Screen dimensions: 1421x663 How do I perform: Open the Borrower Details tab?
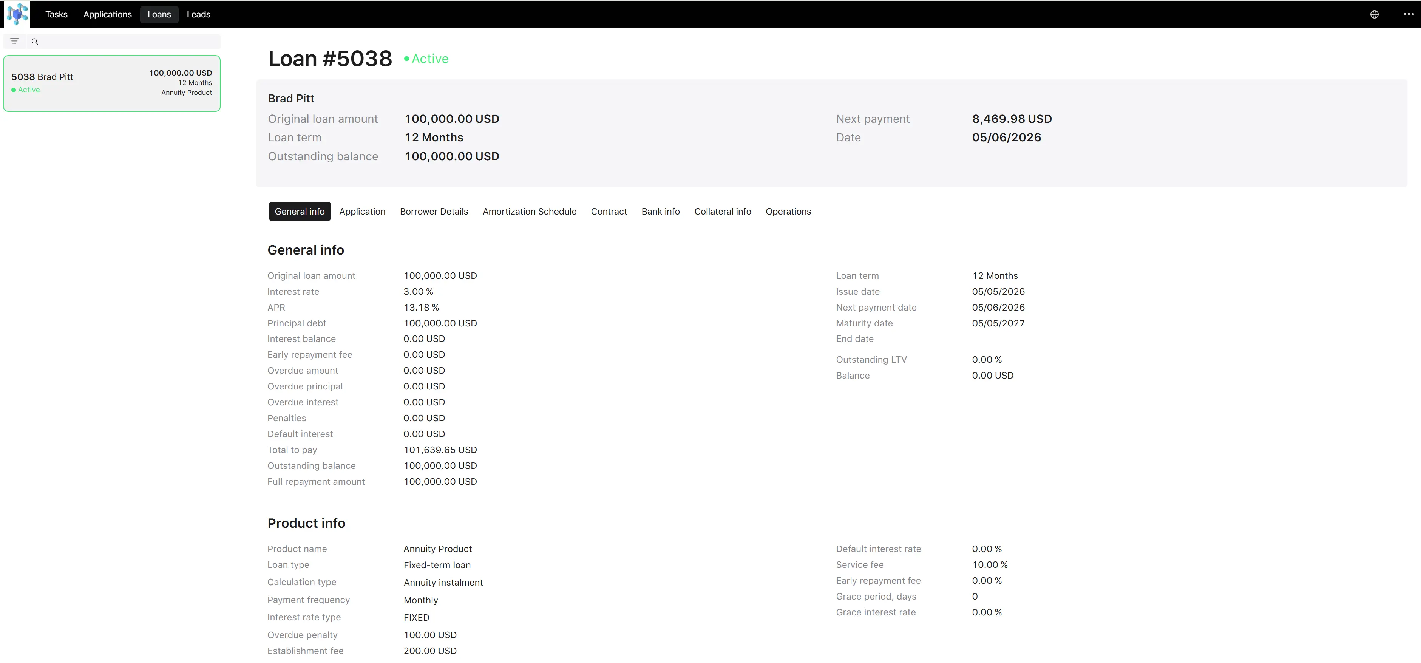coord(434,211)
